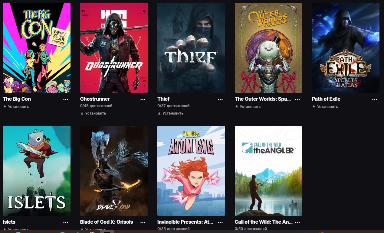This screenshot has width=384, height=233.
Task: Click the Path of Exile title text
Action: tap(326, 99)
